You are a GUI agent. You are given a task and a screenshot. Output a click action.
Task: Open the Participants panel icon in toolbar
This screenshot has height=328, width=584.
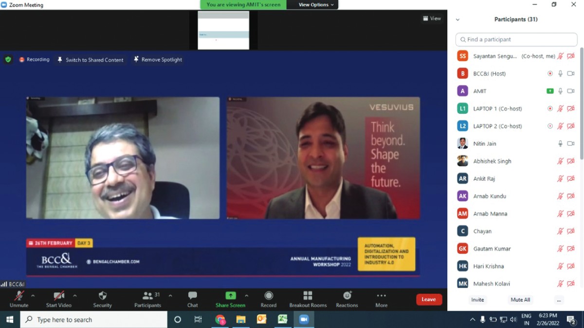(x=147, y=295)
